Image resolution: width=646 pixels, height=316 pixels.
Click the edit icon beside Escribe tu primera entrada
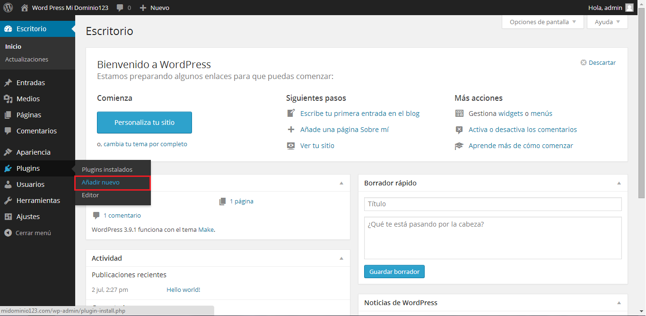coord(291,114)
